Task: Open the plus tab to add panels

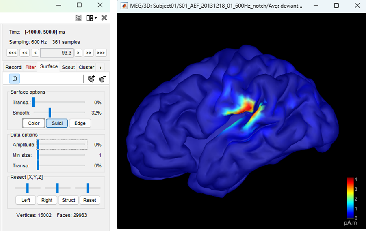Action: coord(101,67)
